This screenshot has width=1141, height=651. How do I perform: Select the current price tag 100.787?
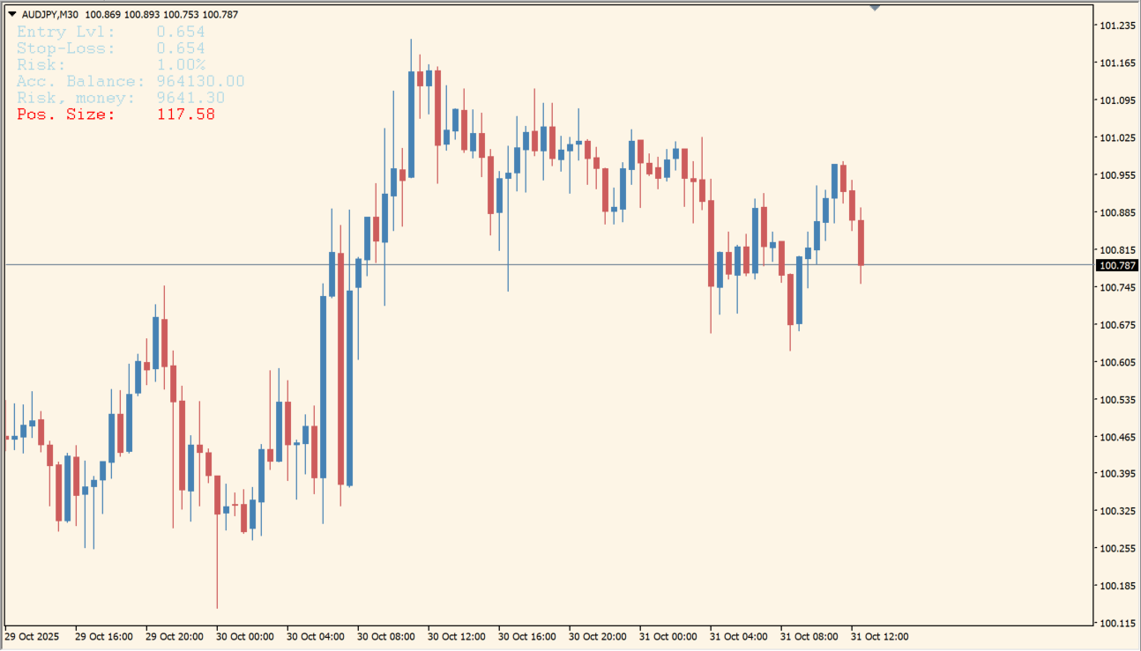tap(1116, 265)
